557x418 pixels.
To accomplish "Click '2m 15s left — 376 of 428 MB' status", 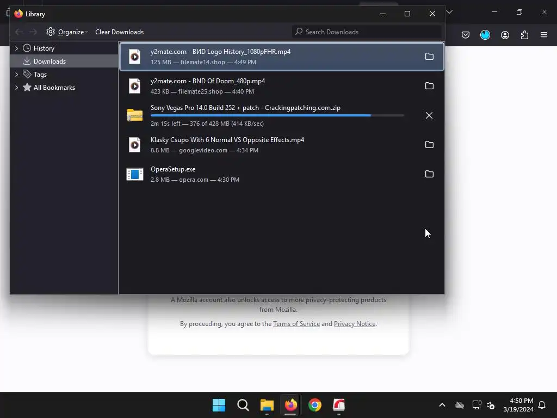I will pyautogui.click(x=207, y=124).
